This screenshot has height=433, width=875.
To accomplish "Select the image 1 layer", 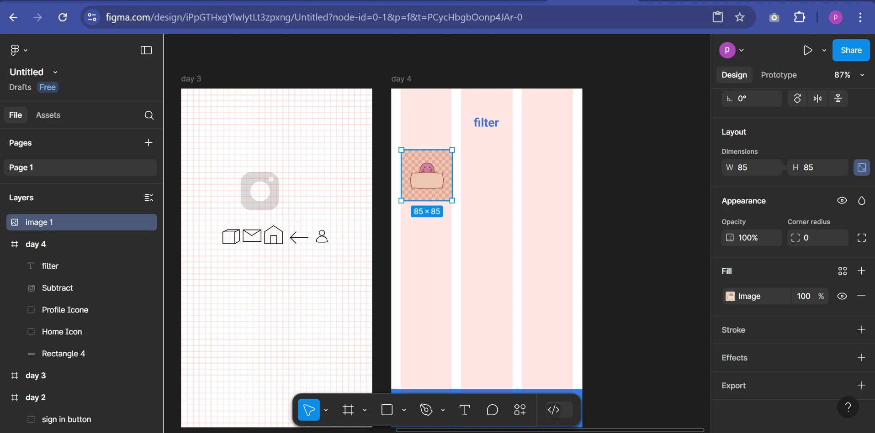I will pos(82,222).
